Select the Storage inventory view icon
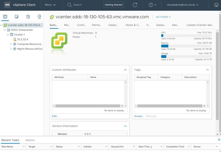 (28, 16)
